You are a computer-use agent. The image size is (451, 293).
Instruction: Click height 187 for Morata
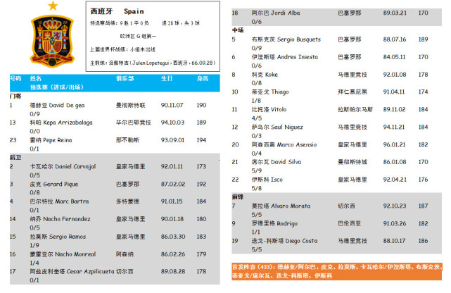coord(423,206)
